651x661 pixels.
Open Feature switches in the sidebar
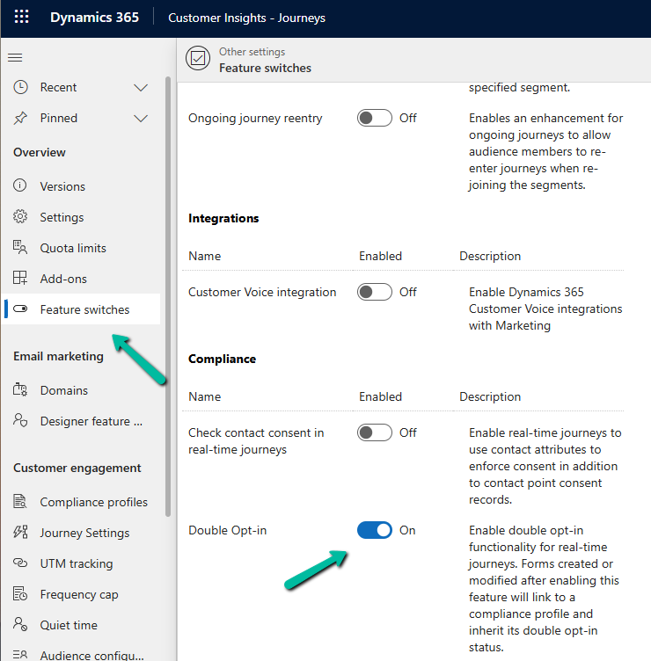pos(84,309)
